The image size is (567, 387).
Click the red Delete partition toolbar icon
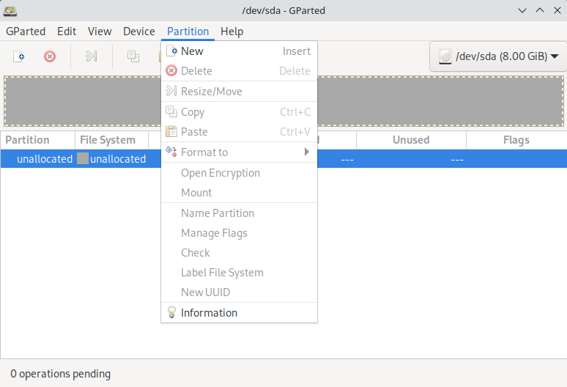tap(50, 56)
